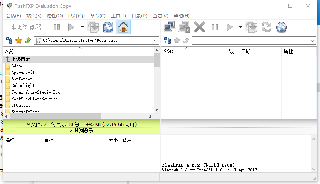Click queue 名称 column header
The height and width of the screenshot is (184, 320).
tap(23, 140)
